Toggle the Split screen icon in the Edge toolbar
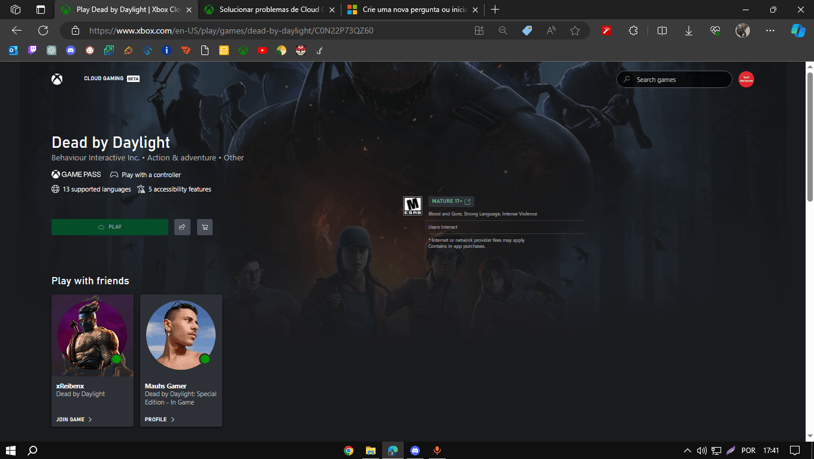814x459 pixels. [x=662, y=31]
